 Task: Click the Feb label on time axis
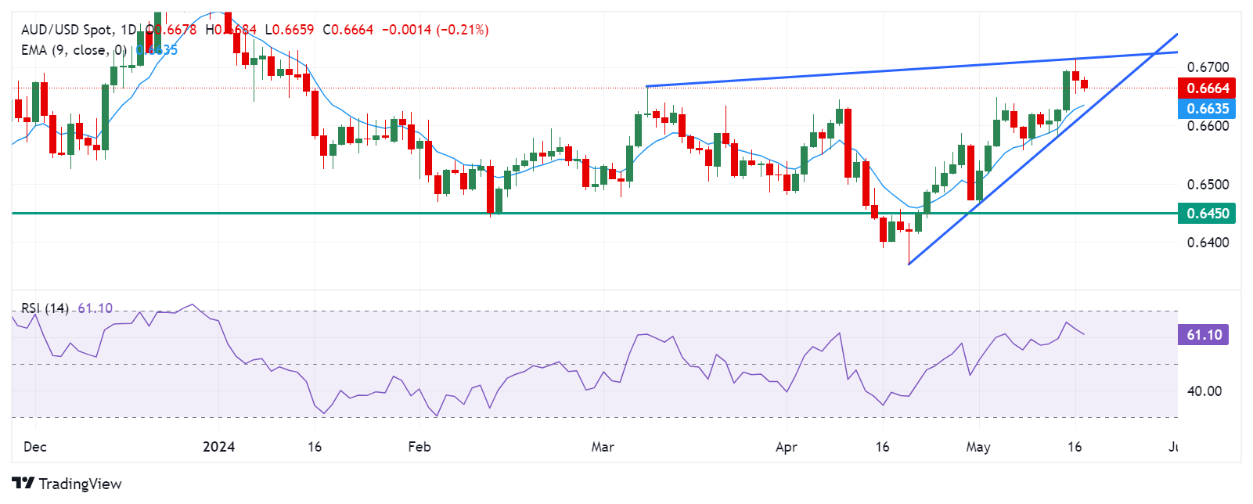point(419,447)
